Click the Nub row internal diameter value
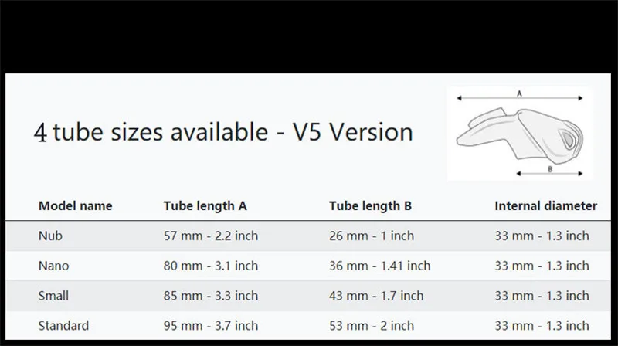Screen dimensions: 618x346 coord(542,236)
